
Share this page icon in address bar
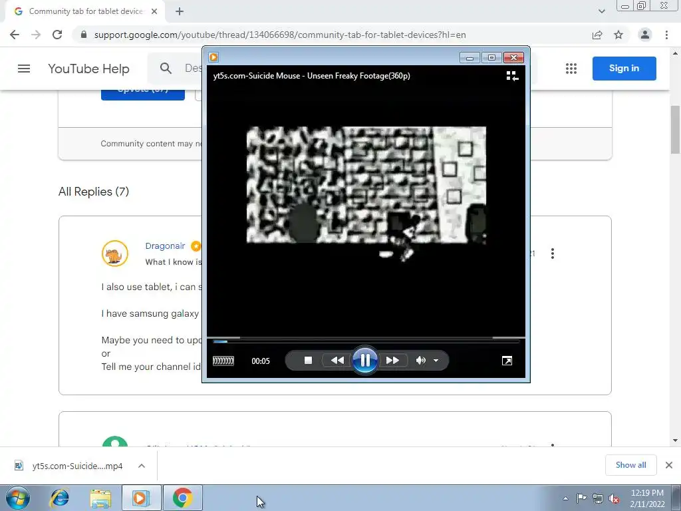point(597,35)
